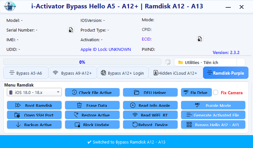Click the iOS icon in the version combo box
The width and height of the screenshot is (253, 148).
[x=11, y=92]
